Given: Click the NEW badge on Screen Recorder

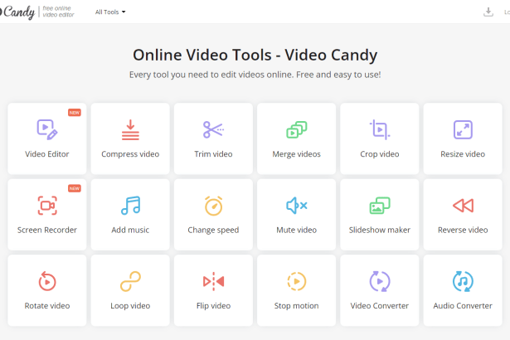Looking at the screenshot, I should tap(75, 188).
